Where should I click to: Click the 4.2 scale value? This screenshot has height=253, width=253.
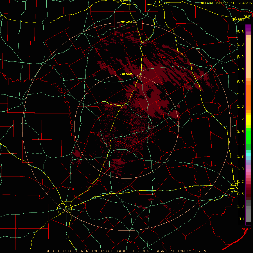[240, 119]
